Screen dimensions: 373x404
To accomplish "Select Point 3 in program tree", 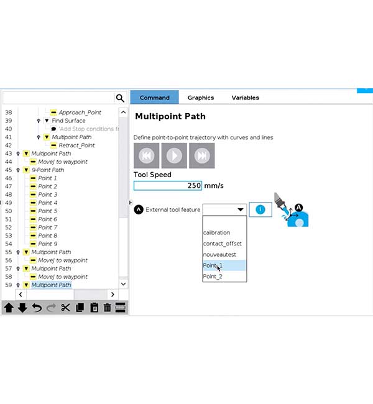I will click(x=47, y=195).
